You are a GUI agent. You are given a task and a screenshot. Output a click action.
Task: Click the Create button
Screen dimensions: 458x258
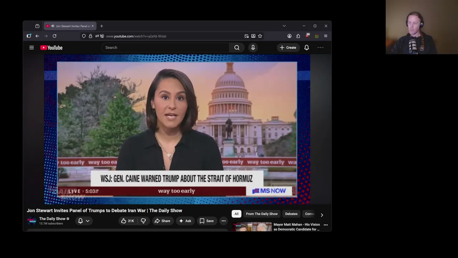(288, 48)
